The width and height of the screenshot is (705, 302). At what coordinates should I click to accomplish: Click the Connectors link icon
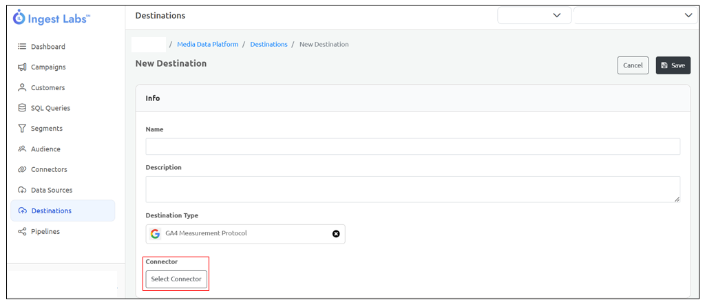[22, 170]
